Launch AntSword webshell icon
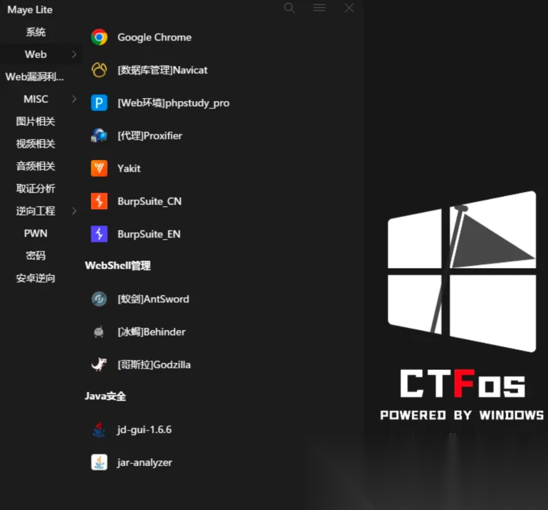Image resolution: width=548 pixels, height=510 pixels. (99, 299)
